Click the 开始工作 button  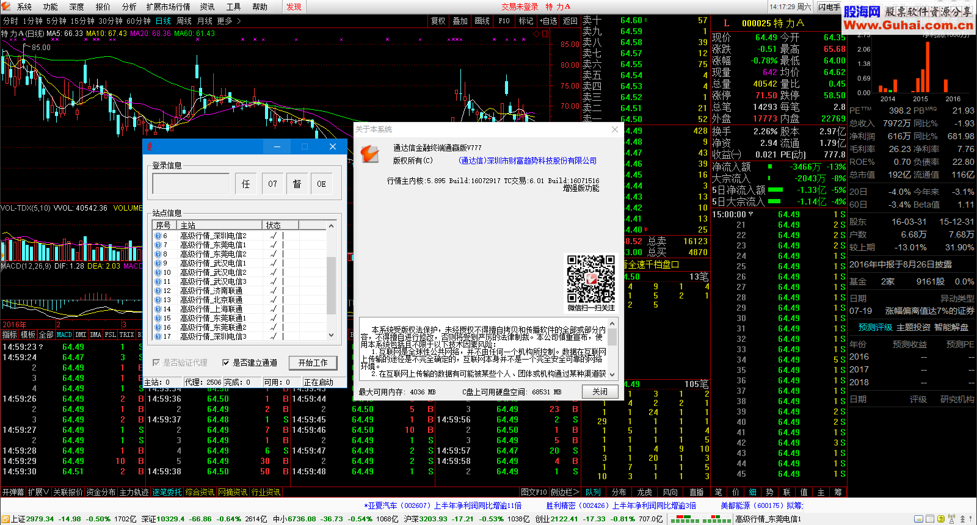pos(313,363)
